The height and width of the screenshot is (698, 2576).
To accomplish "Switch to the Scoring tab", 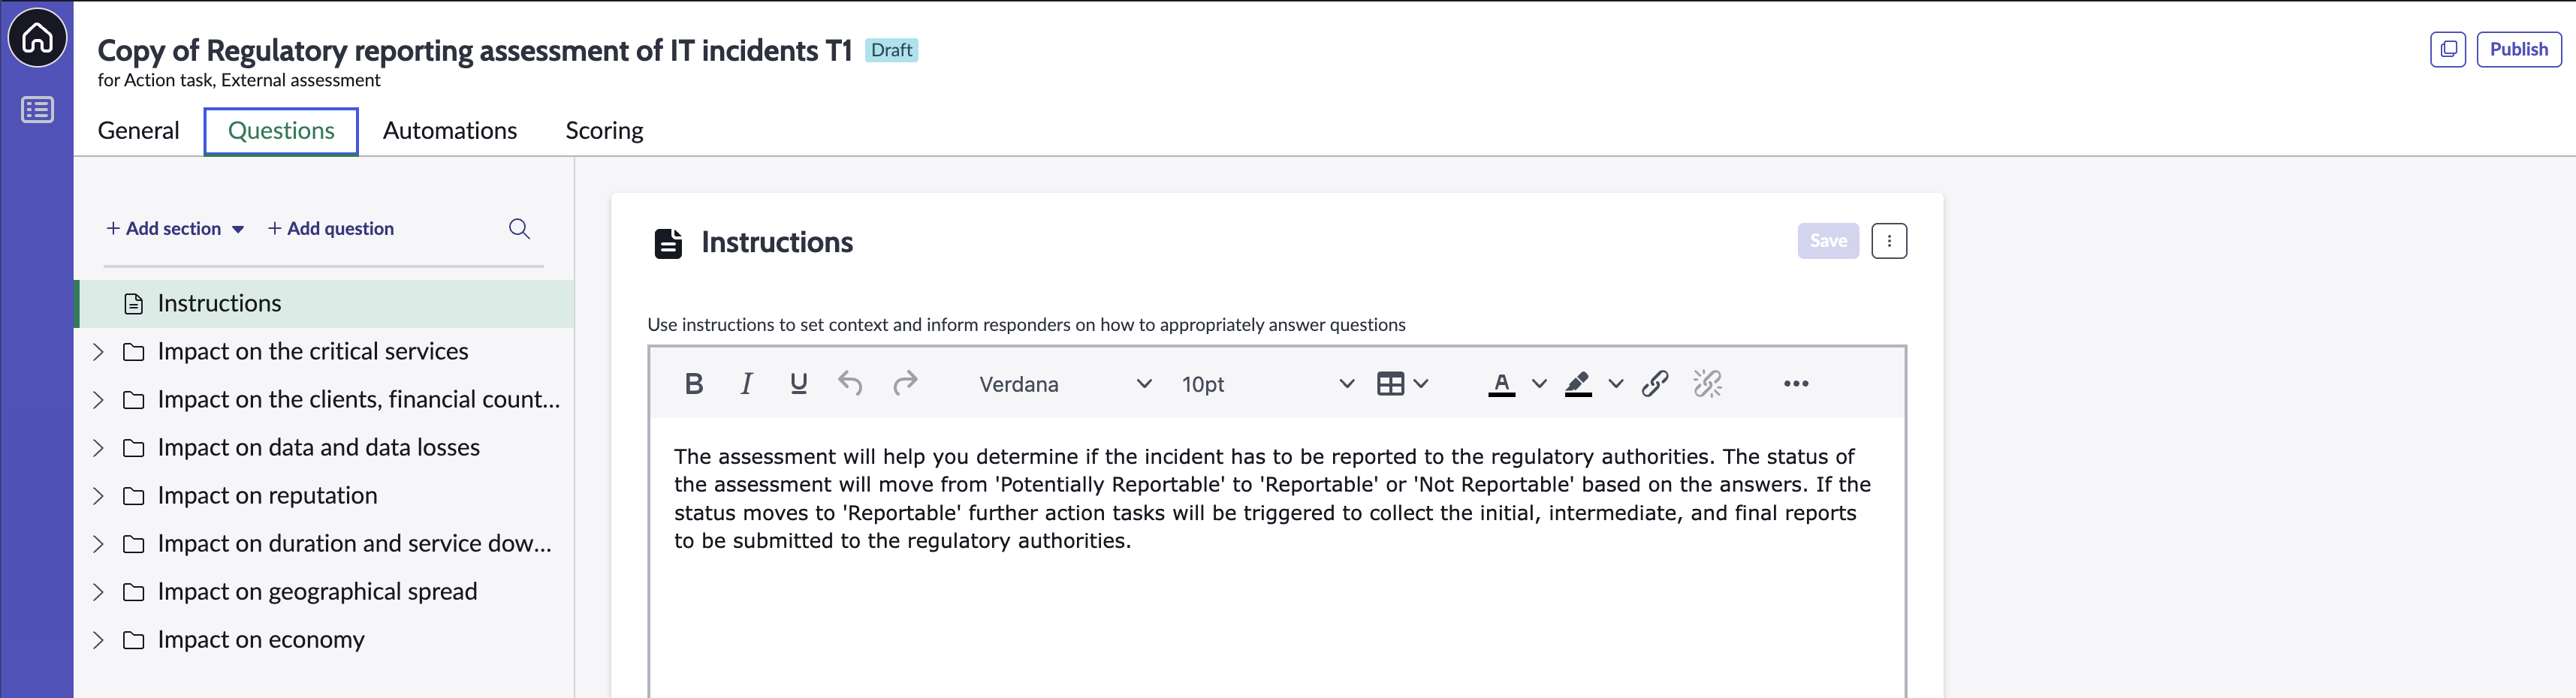I will pos(604,131).
